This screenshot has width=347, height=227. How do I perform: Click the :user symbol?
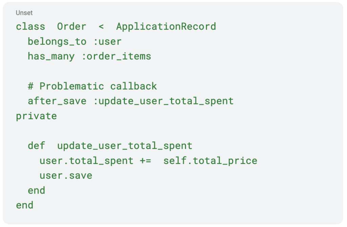pos(107,42)
